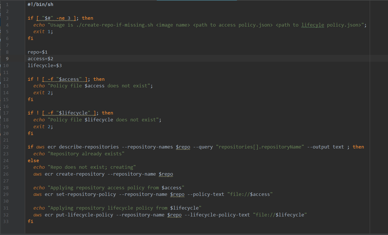This screenshot has width=388, height=235.
Task: Click "then" at the end of line 22
Action: (x=358, y=147)
